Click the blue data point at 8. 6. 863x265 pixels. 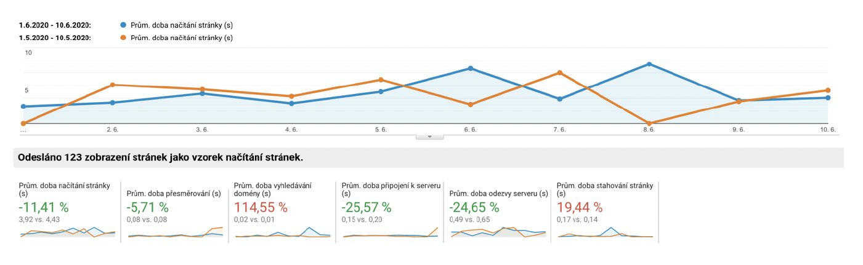pos(649,64)
